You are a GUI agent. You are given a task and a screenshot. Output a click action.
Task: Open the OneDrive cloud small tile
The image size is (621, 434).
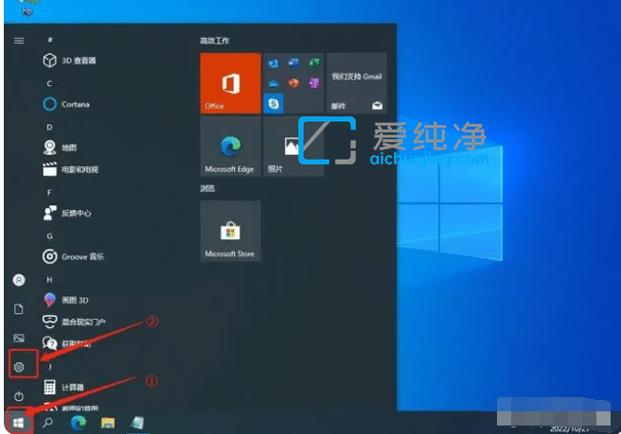[274, 83]
